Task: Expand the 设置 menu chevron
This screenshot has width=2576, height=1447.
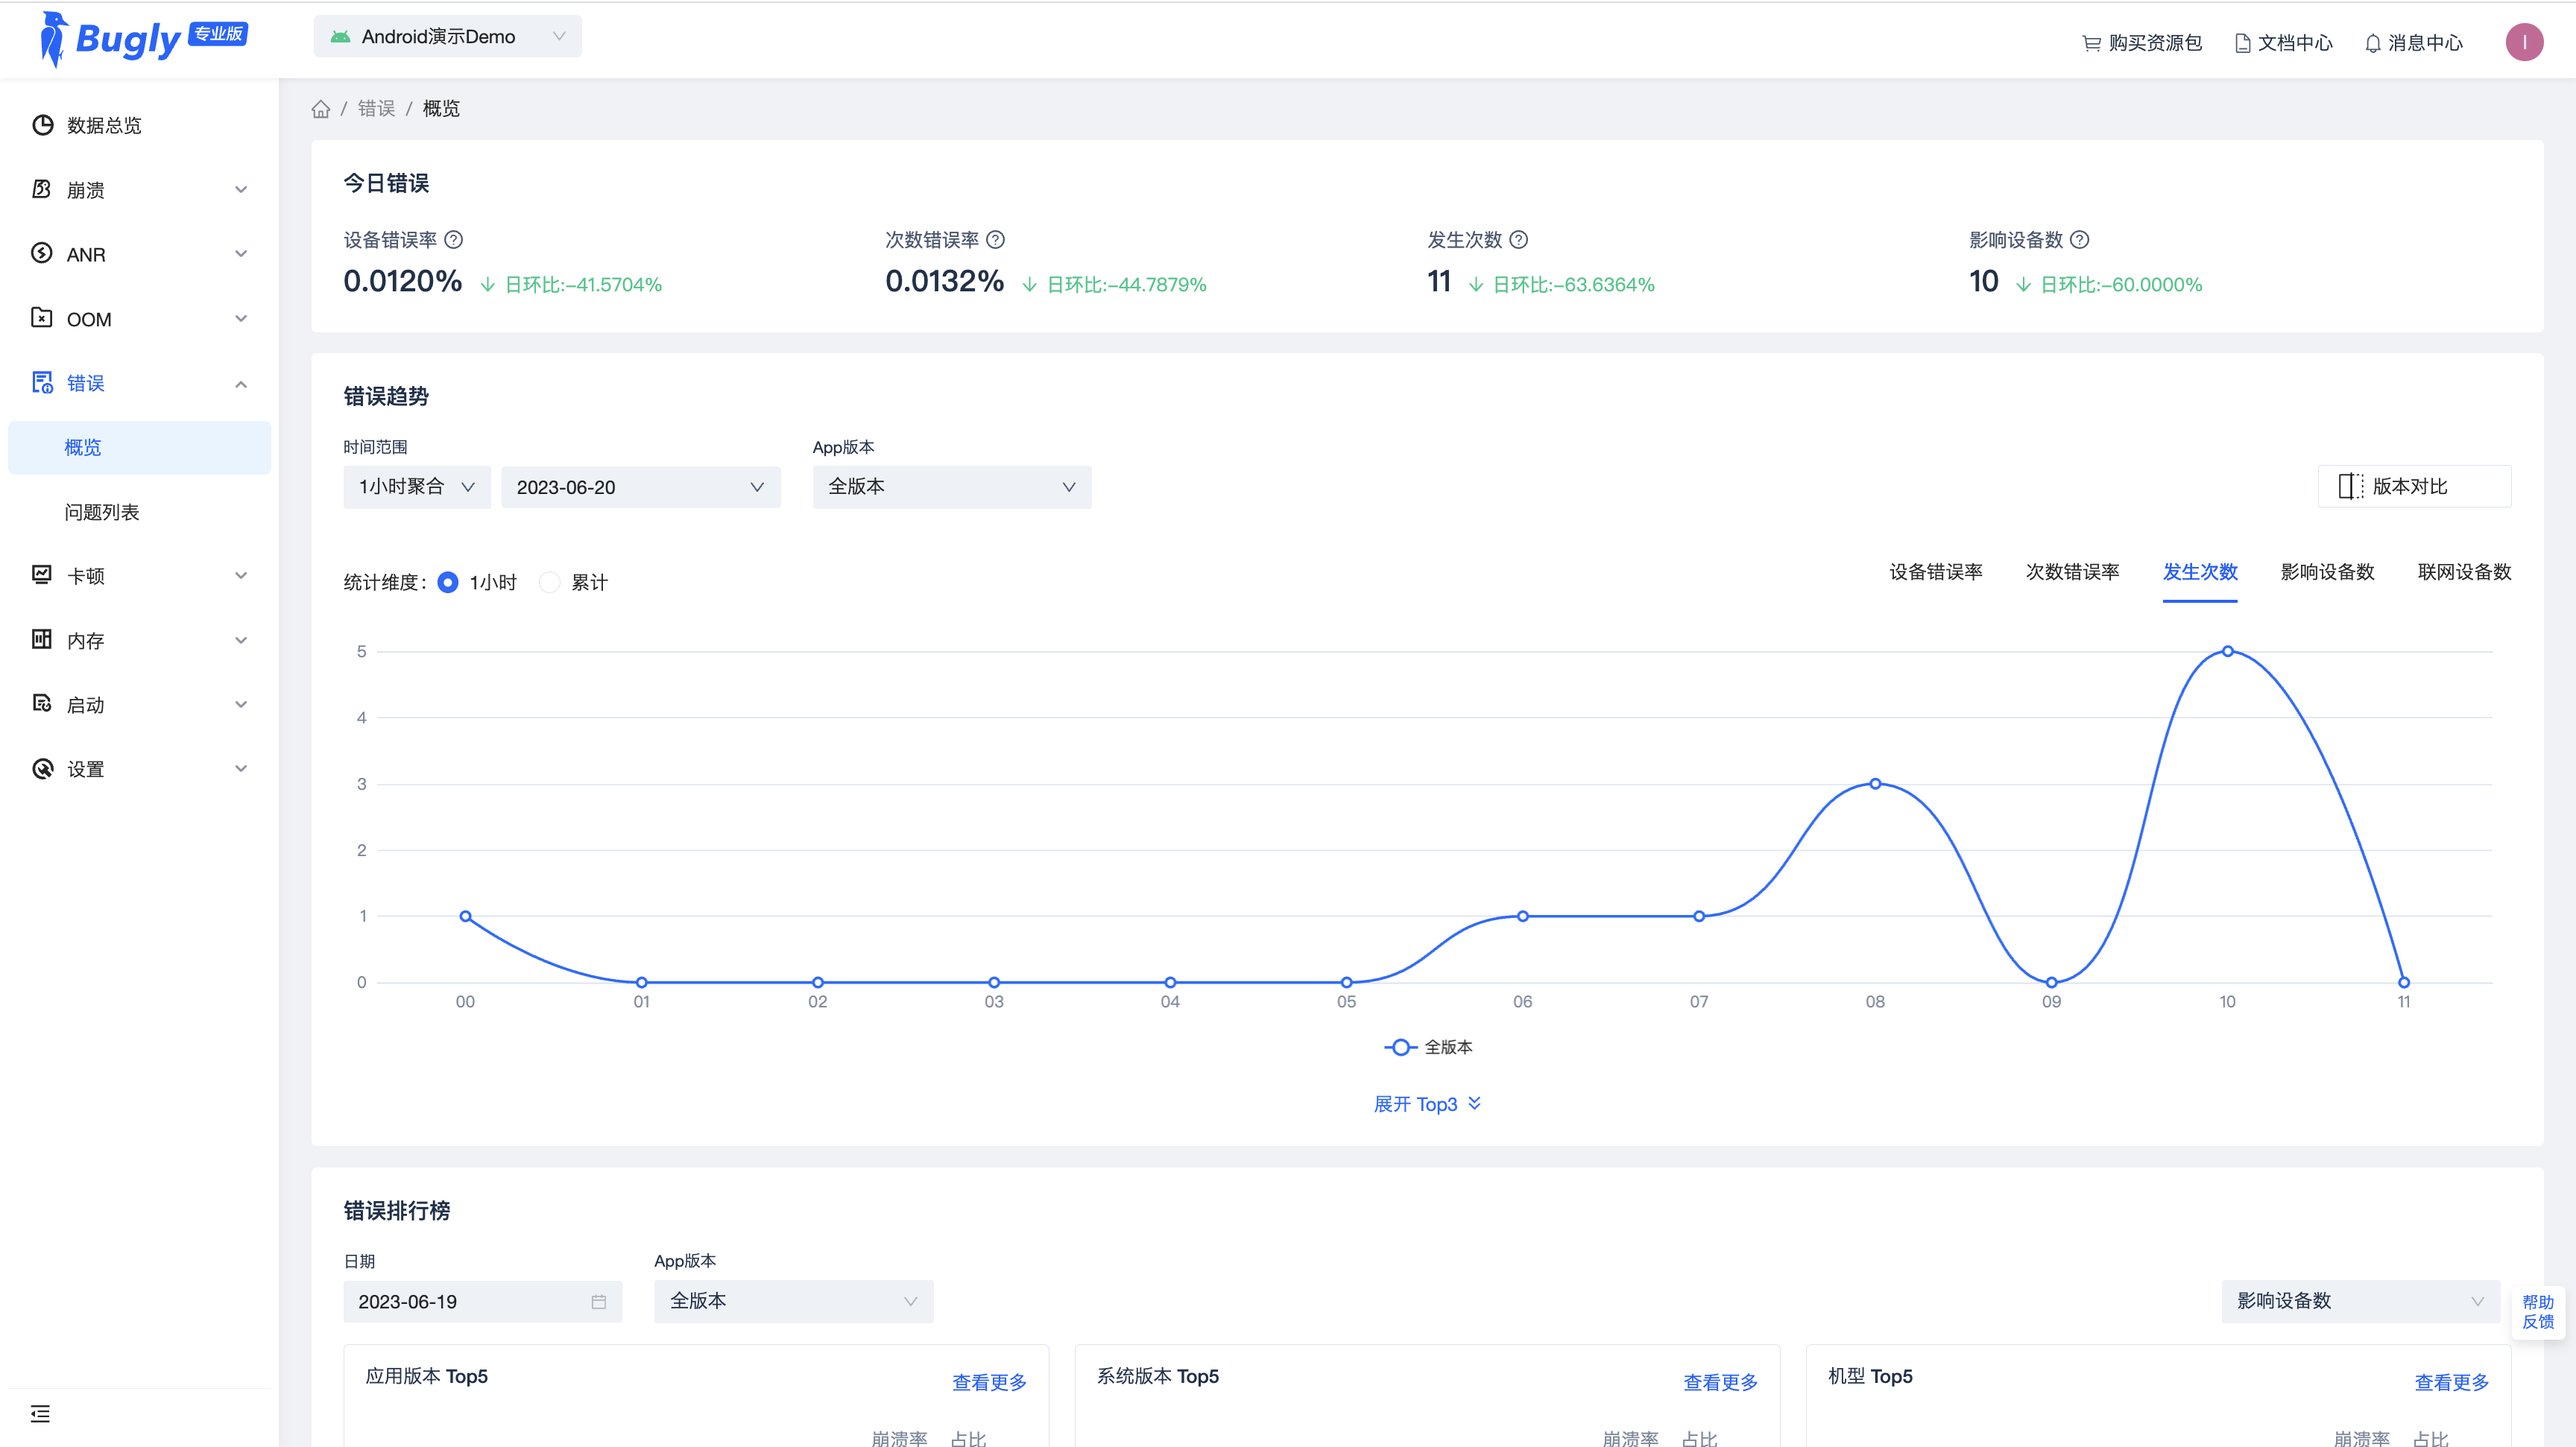Action: point(241,768)
